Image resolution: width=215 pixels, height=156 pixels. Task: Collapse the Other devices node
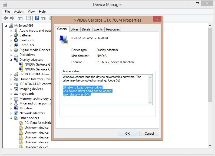(11, 118)
